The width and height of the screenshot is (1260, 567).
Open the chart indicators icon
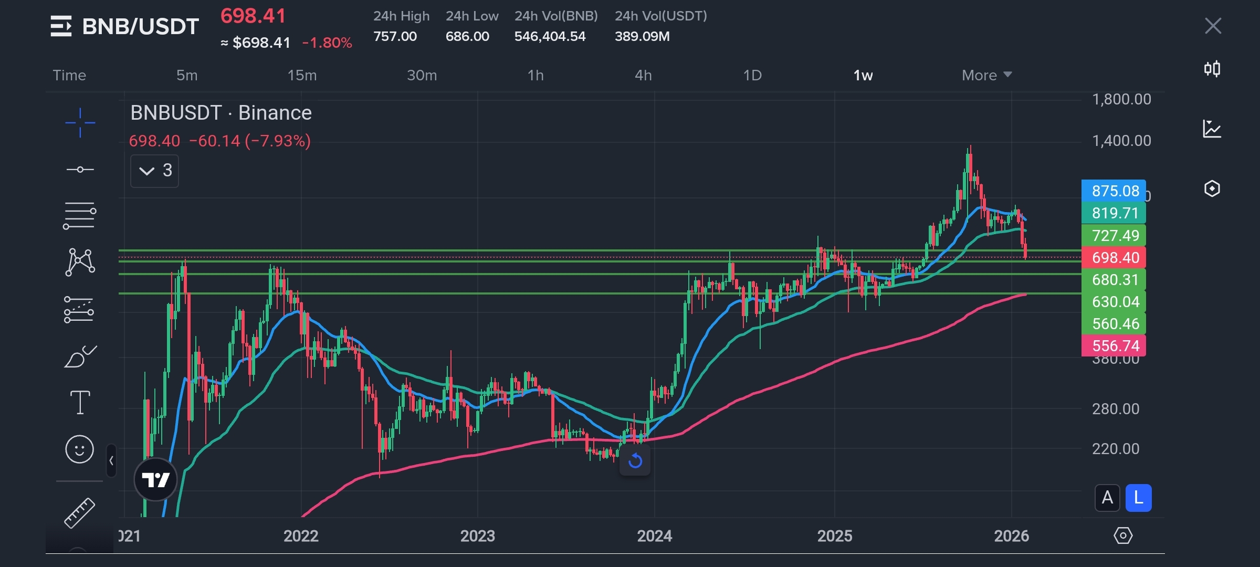[x=1212, y=129]
